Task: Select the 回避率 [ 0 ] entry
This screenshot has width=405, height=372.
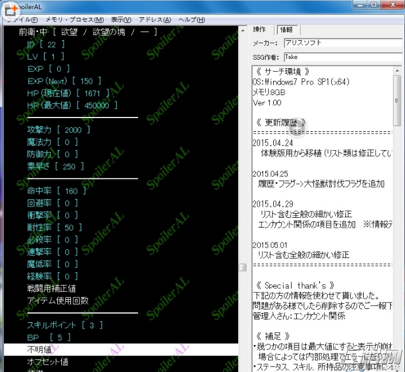Action: (x=53, y=203)
